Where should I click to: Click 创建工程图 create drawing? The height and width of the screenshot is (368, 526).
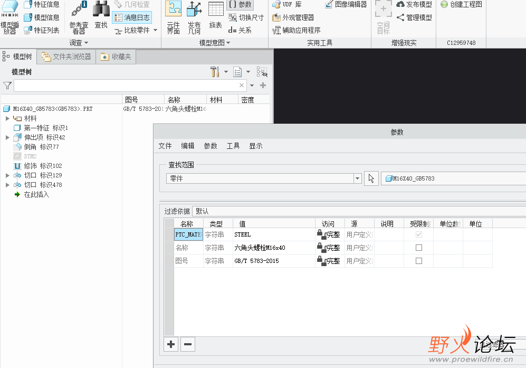(x=461, y=4)
